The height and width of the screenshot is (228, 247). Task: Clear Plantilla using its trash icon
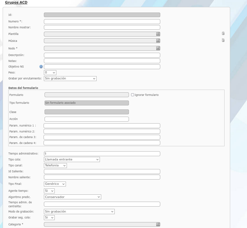[x=223, y=33]
